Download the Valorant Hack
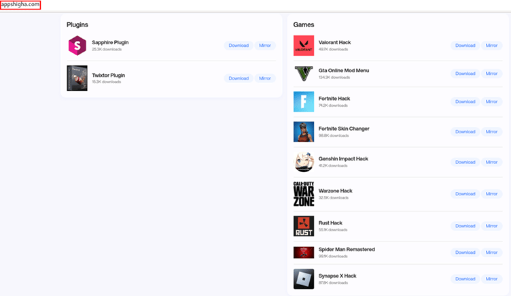This screenshot has height=296, width=511. click(x=465, y=46)
